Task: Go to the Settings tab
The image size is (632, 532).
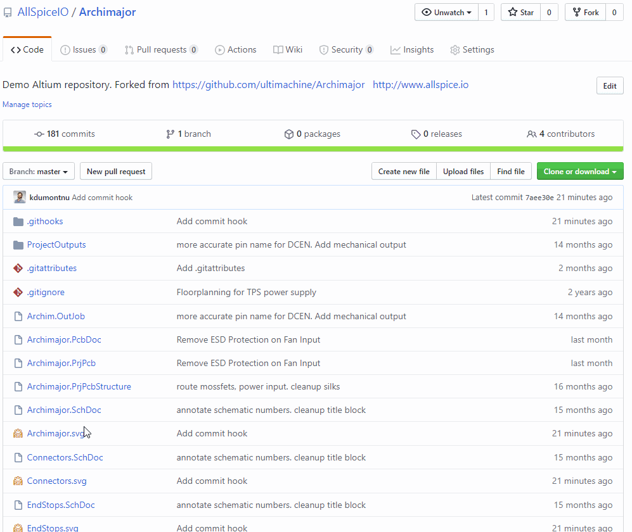Action: pyautogui.click(x=472, y=50)
